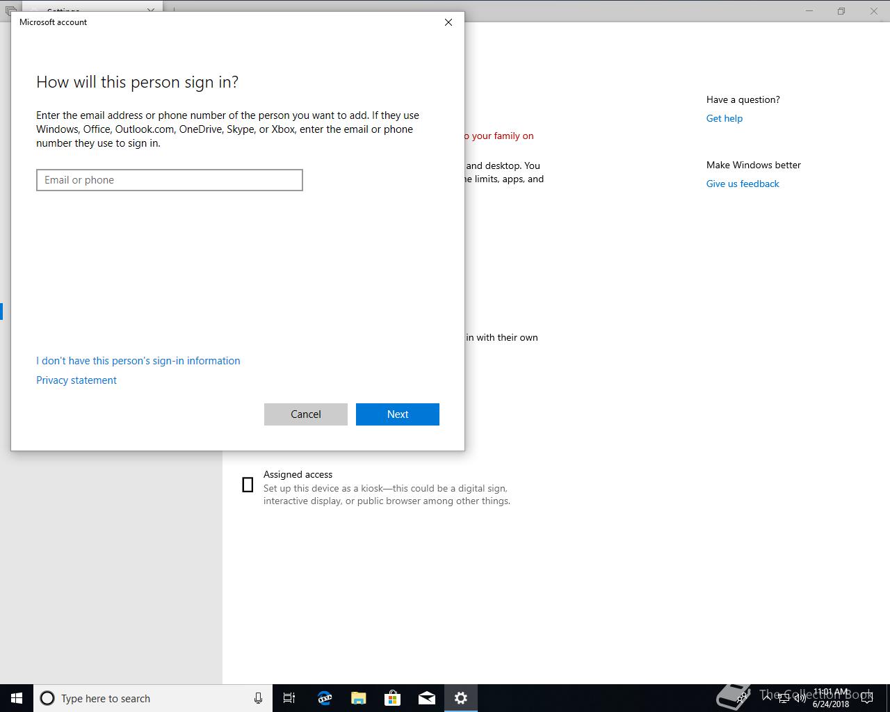Activate the microphone in search box
Viewport: 890px width, 712px height.
258,698
